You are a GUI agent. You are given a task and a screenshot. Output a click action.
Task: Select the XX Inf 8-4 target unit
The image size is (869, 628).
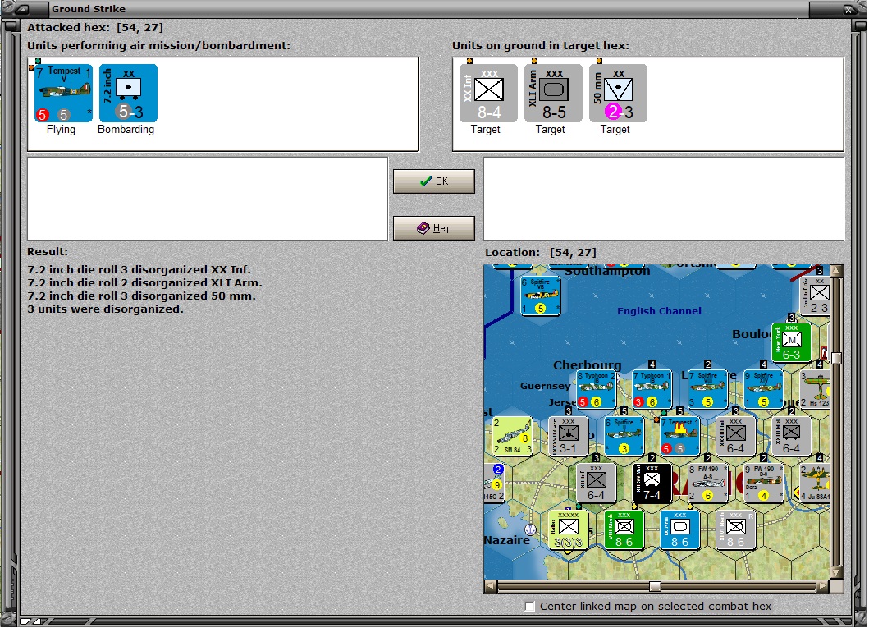tap(488, 93)
